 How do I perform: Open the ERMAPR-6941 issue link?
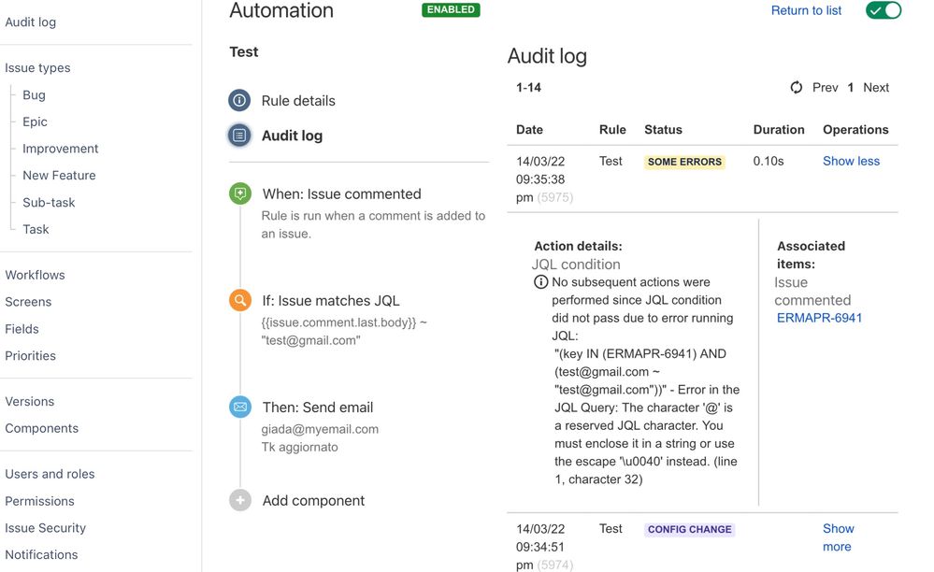[x=819, y=318]
